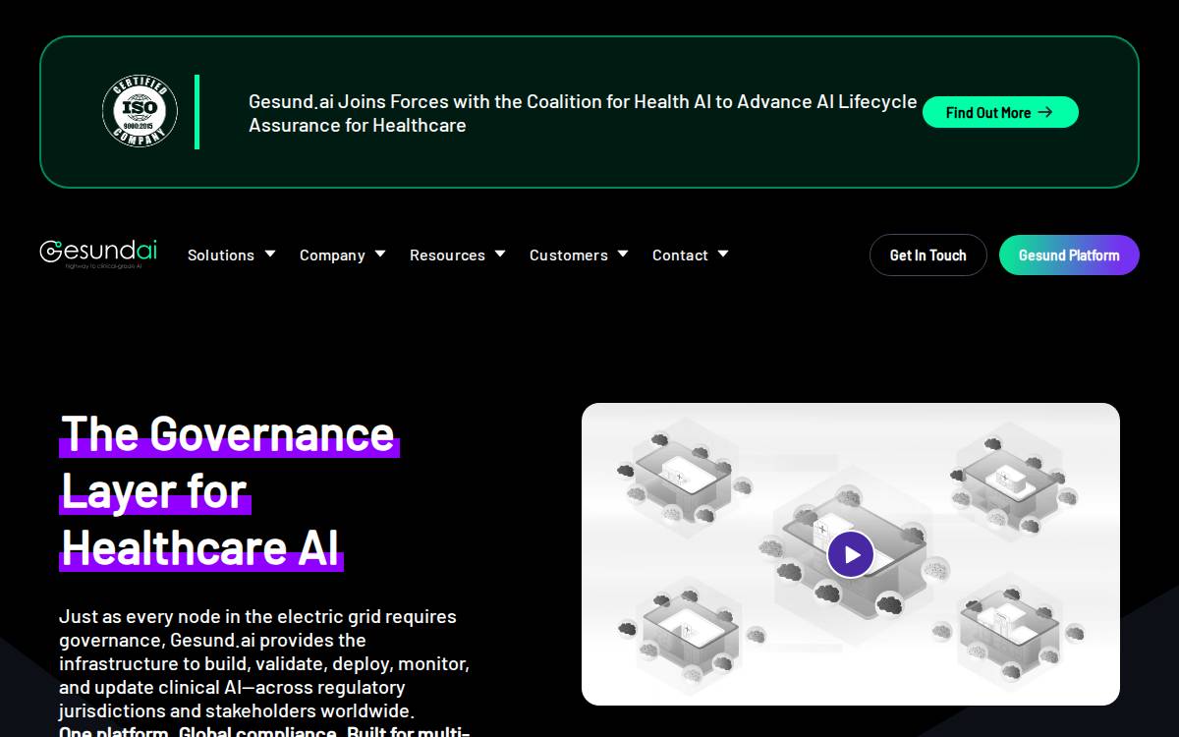Click the hospital network video thumbnail
Viewport: 1179px width, 737px height.
tap(851, 554)
